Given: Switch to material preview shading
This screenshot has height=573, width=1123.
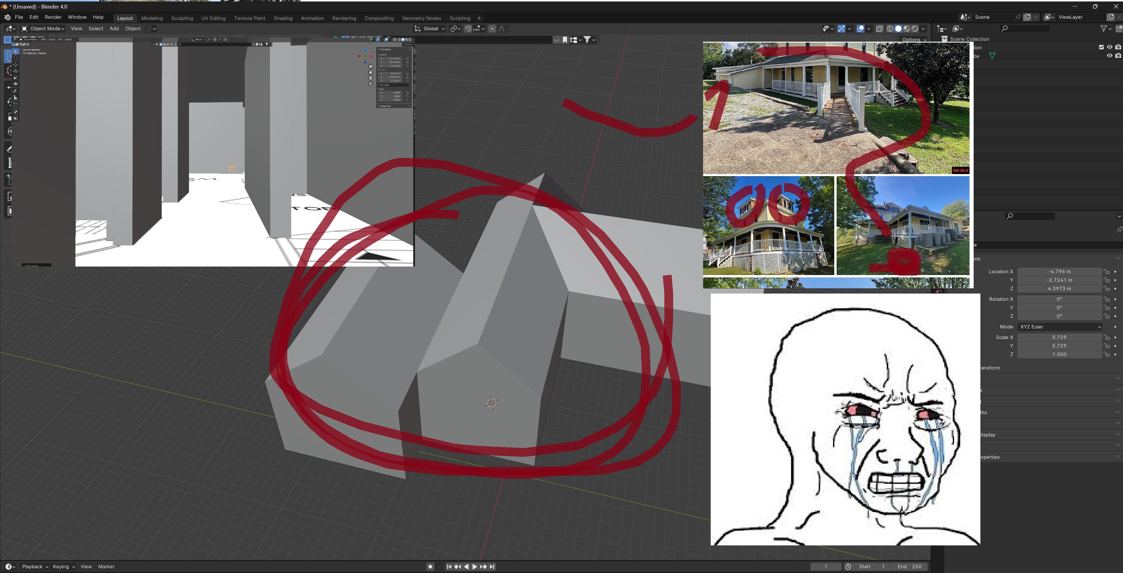Looking at the screenshot, I should (x=907, y=29).
